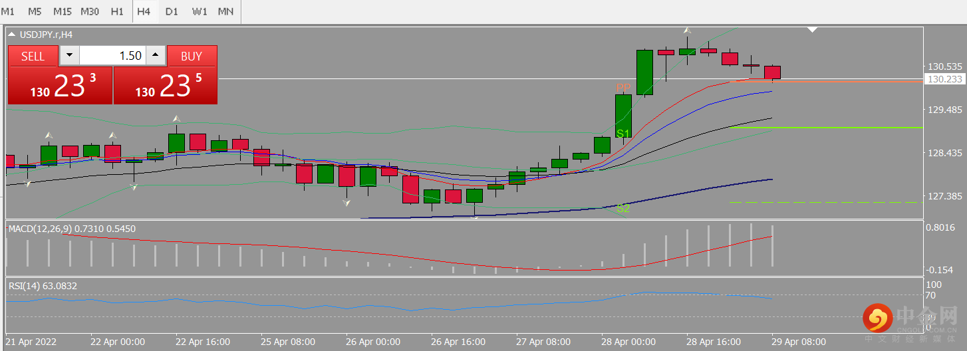This screenshot has width=967, height=351.
Task: Select the M30 timeframe
Action: point(90,12)
